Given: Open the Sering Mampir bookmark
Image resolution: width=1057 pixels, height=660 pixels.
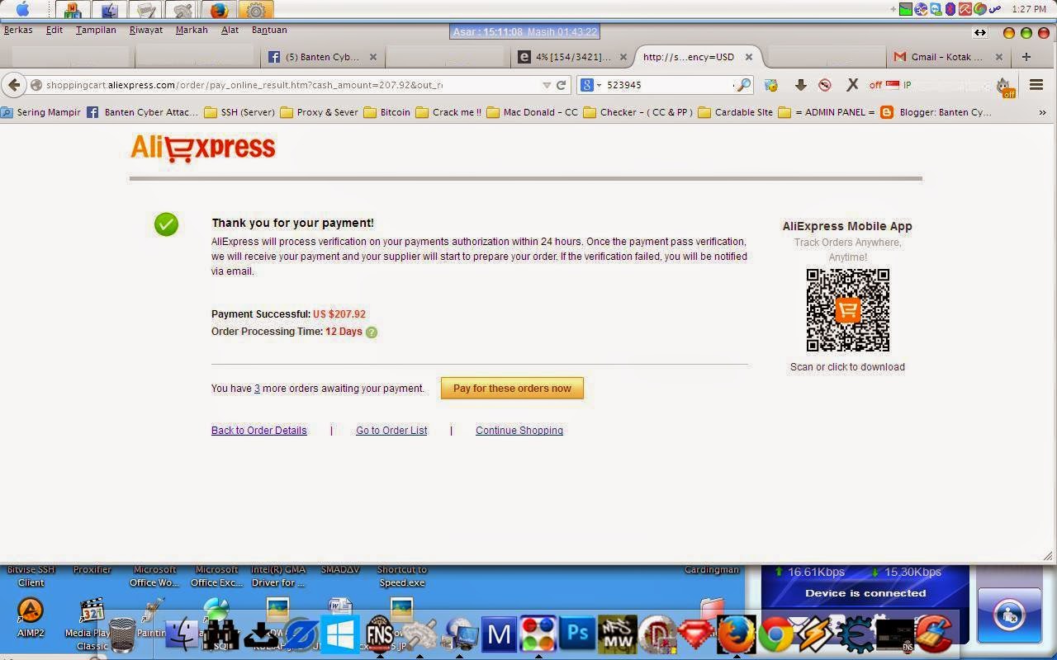Looking at the screenshot, I should 41,112.
